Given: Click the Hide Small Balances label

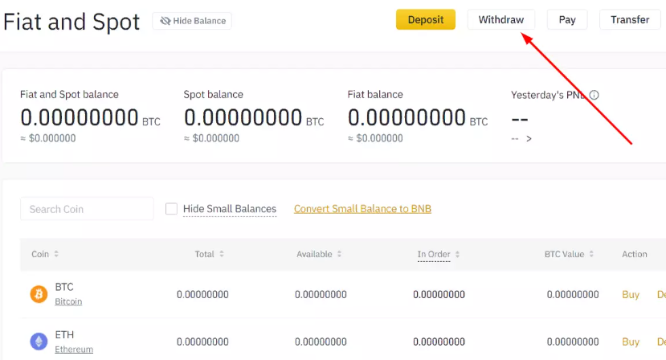Looking at the screenshot, I should (x=229, y=209).
